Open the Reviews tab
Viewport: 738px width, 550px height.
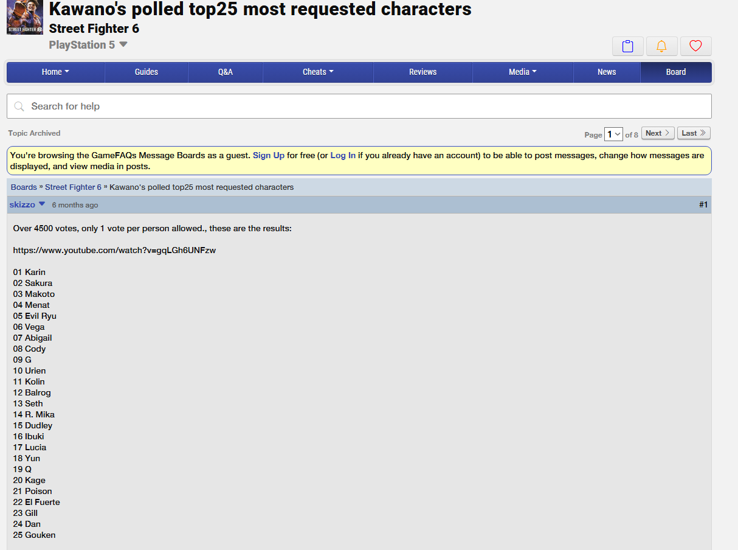coord(423,72)
